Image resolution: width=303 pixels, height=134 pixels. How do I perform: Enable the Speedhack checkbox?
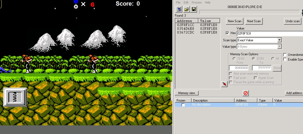(285, 59)
